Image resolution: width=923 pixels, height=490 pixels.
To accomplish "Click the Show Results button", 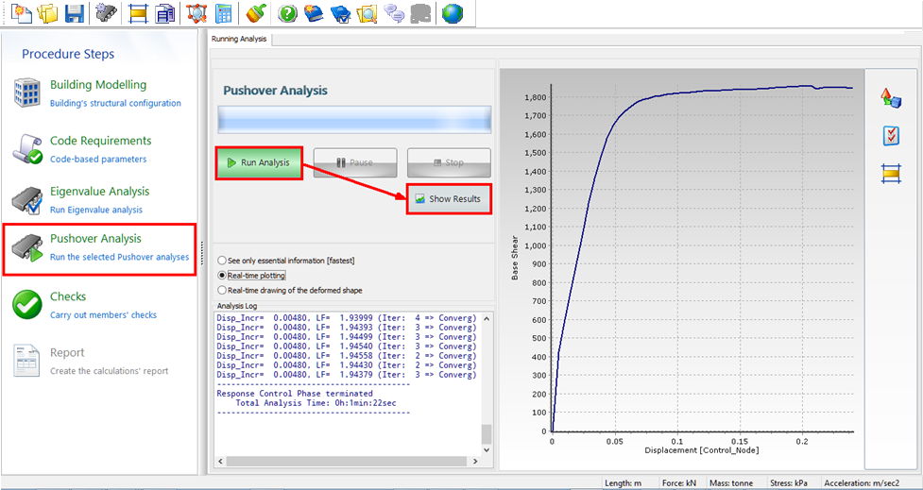I will pos(449,199).
